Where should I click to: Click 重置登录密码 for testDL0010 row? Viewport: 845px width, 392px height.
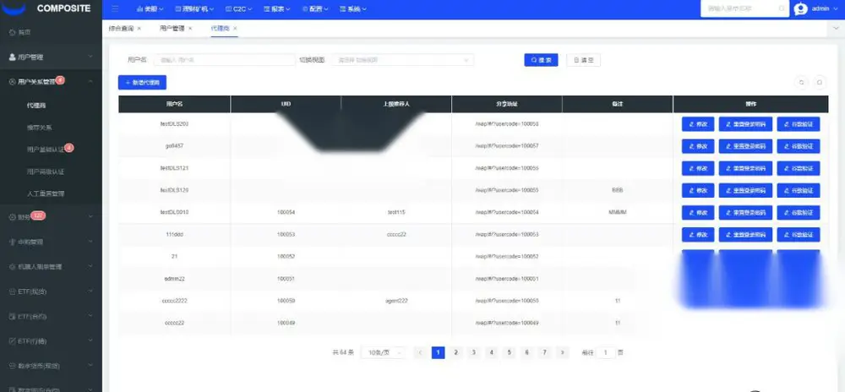(745, 212)
